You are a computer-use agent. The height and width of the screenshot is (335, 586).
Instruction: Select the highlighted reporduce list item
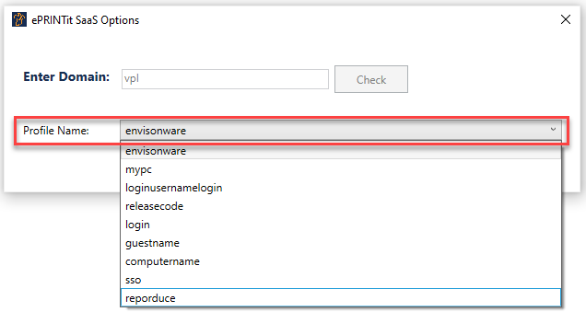[341, 298]
